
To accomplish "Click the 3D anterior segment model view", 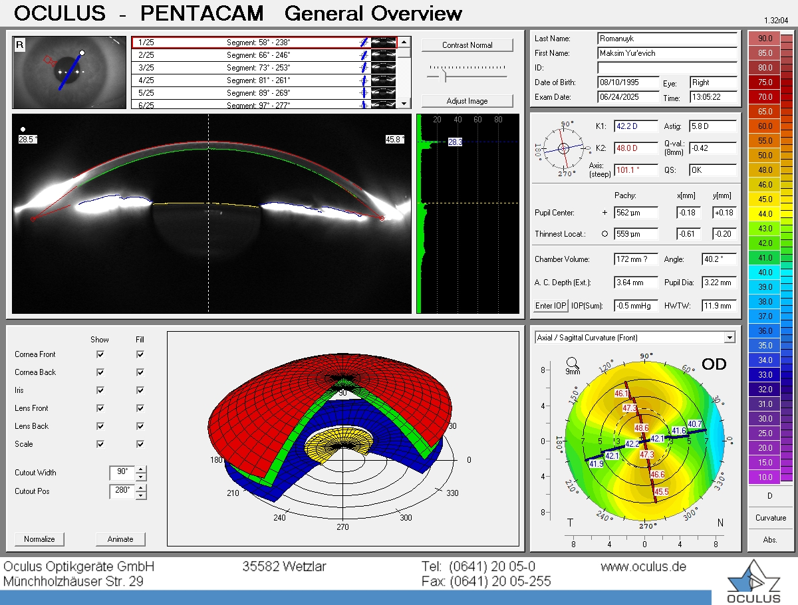I will (342, 439).
